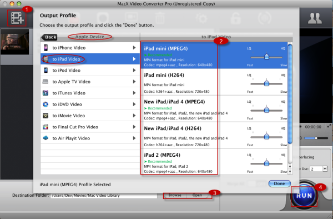
Task: Click the iTunes music note icon
Action: pyautogui.click(x=46, y=93)
